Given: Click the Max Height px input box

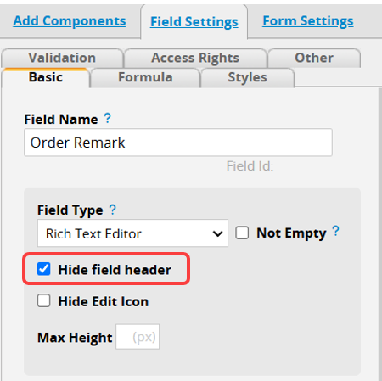Looking at the screenshot, I should 138,337.
